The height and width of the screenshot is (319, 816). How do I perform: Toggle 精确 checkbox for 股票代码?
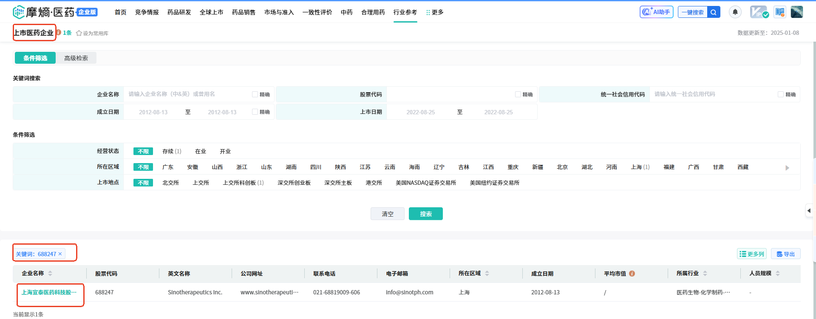coord(518,94)
